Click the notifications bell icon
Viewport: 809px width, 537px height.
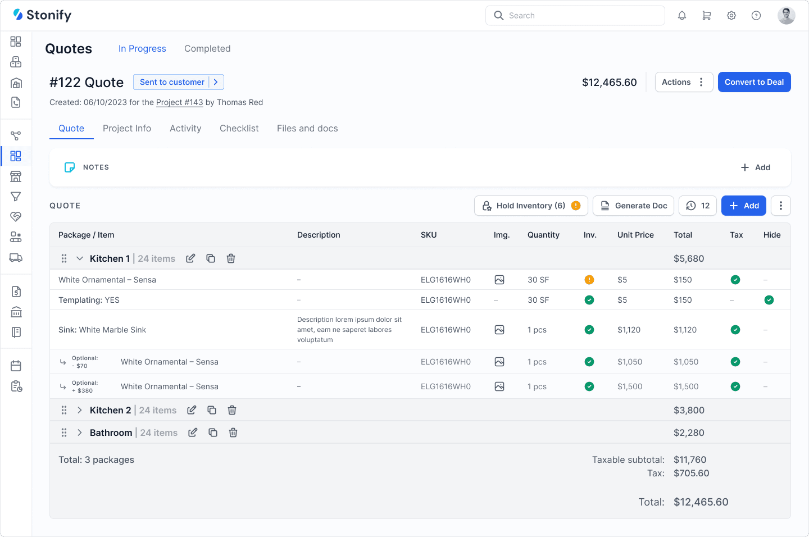coord(682,15)
